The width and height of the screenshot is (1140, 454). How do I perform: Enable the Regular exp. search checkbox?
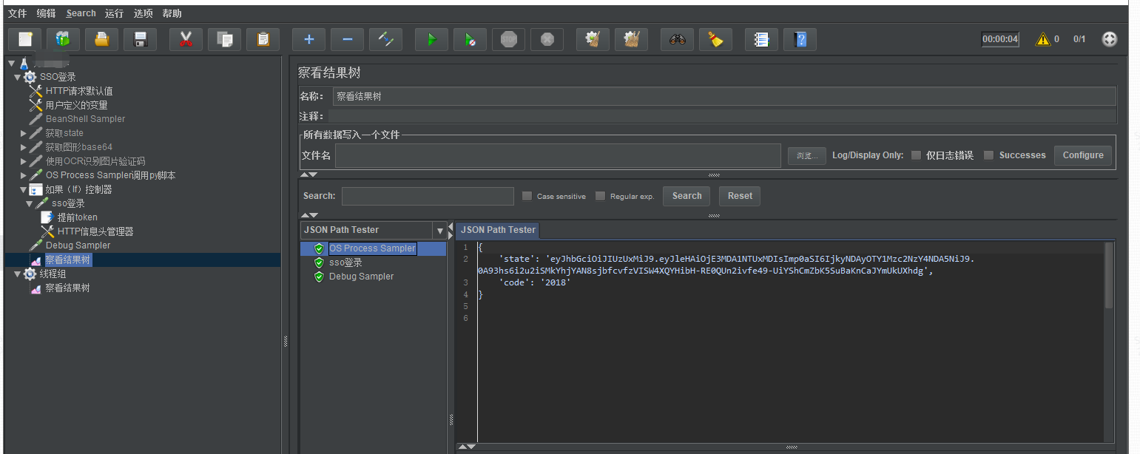(599, 196)
